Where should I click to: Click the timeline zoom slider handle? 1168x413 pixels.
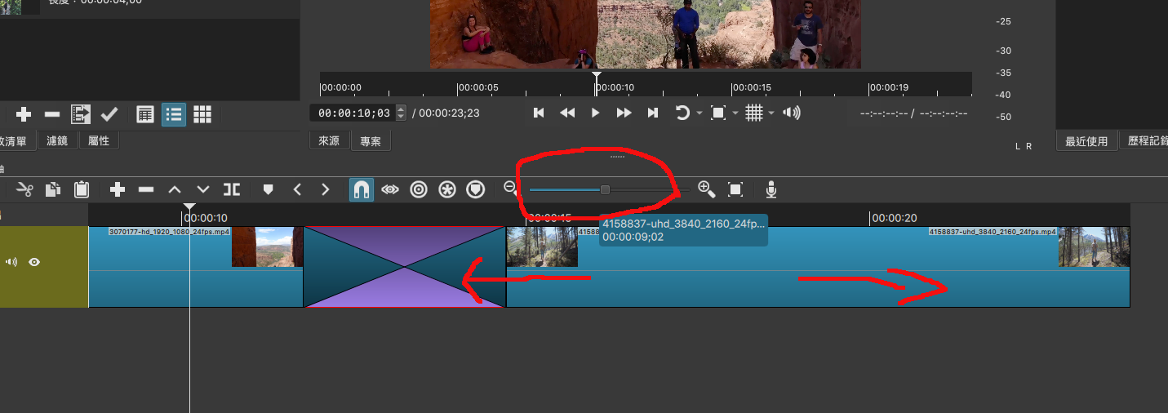[605, 189]
